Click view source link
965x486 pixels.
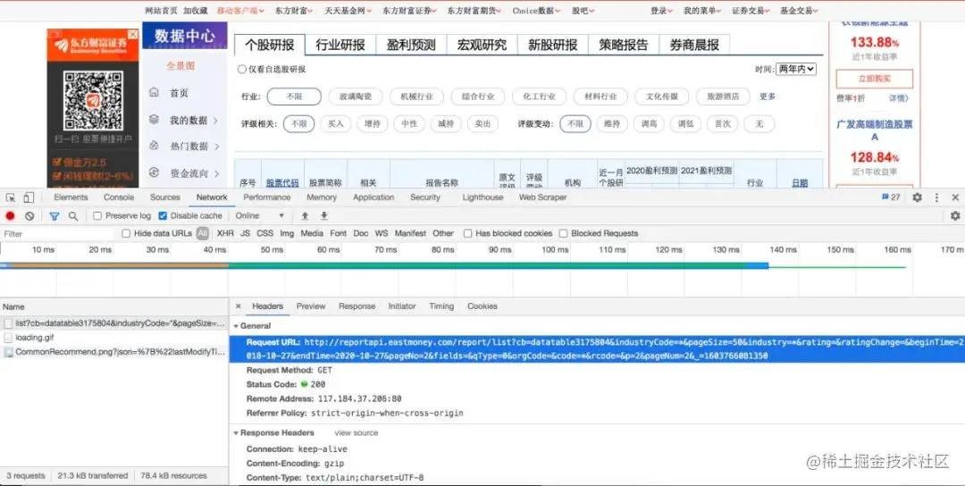(357, 433)
